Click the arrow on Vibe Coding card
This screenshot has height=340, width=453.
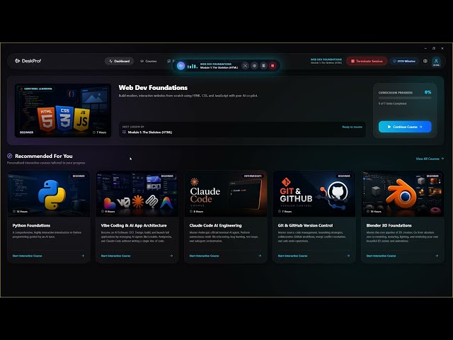(x=171, y=256)
